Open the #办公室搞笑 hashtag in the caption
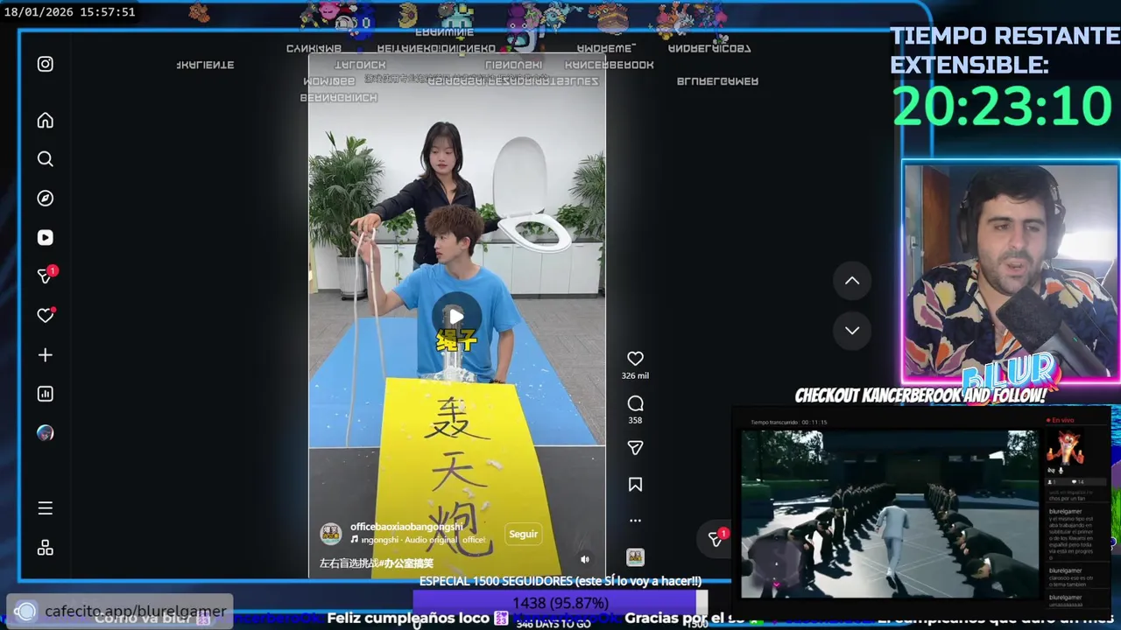The height and width of the screenshot is (630, 1121). tap(406, 563)
